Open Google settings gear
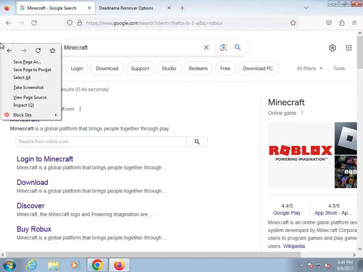Image resolution: width=363 pixels, height=272 pixels. point(333,48)
